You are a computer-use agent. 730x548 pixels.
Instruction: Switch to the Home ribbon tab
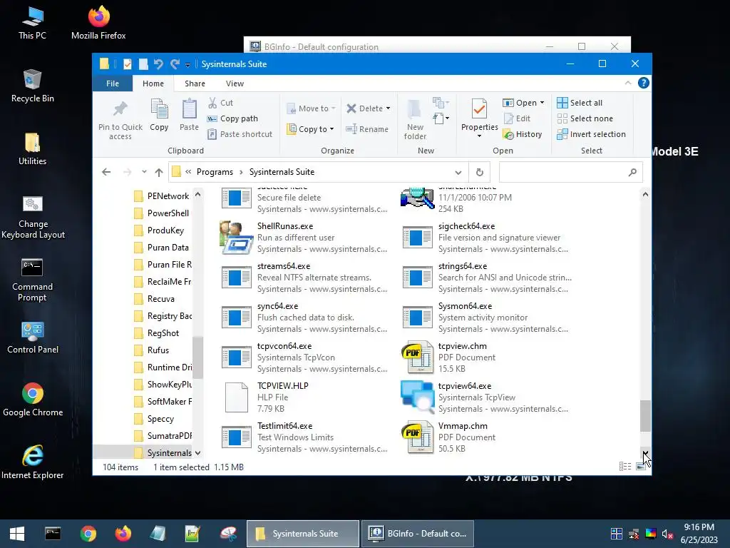tap(153, 83)
